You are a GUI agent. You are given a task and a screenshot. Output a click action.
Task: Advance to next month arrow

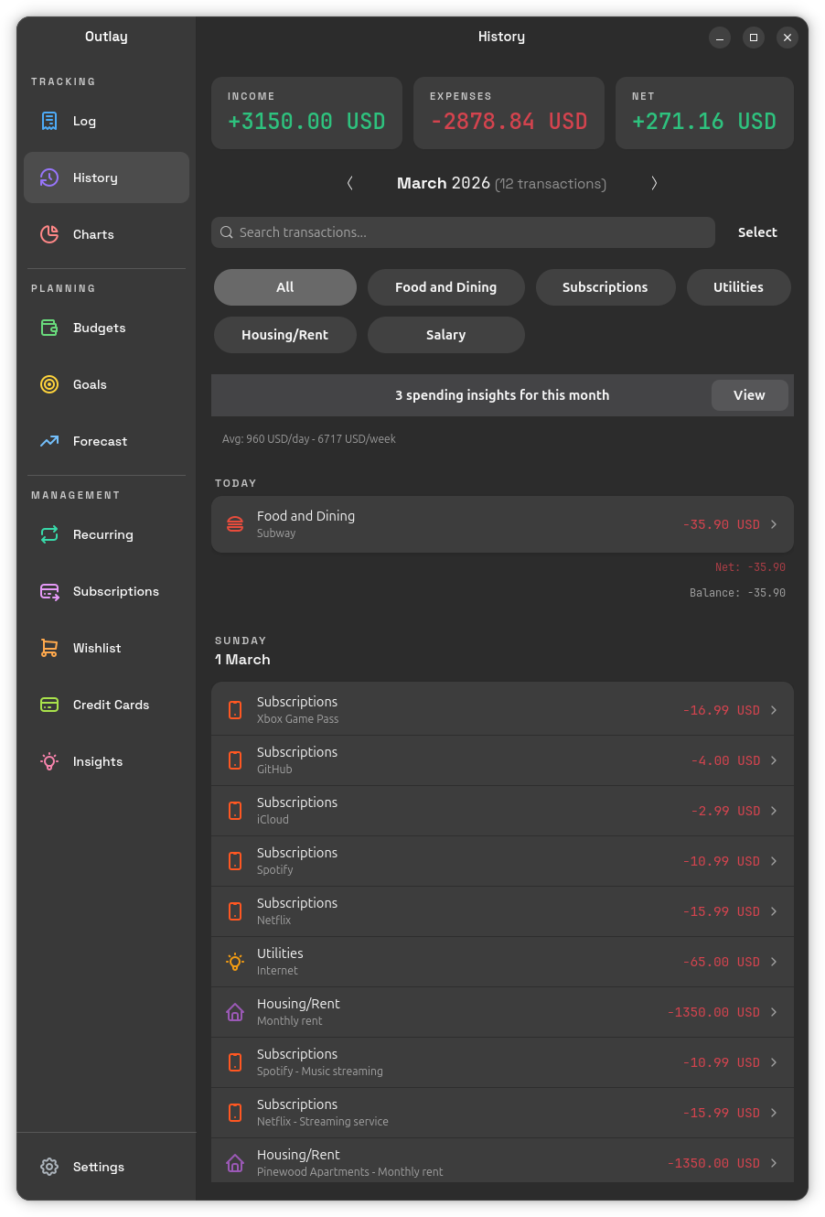coord(654,183)
